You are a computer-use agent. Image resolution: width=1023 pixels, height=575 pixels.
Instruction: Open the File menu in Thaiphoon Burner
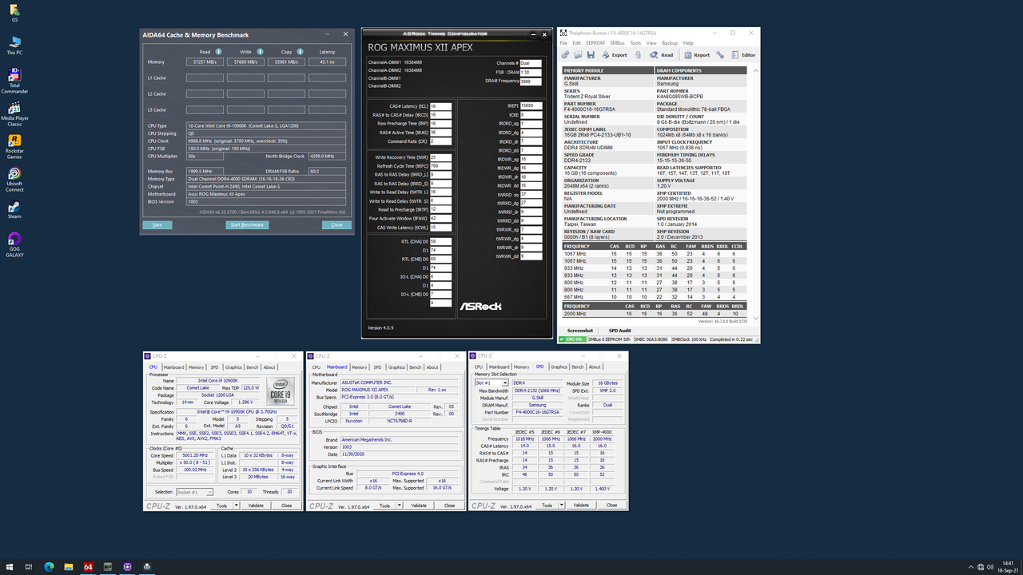click(565, 43)
